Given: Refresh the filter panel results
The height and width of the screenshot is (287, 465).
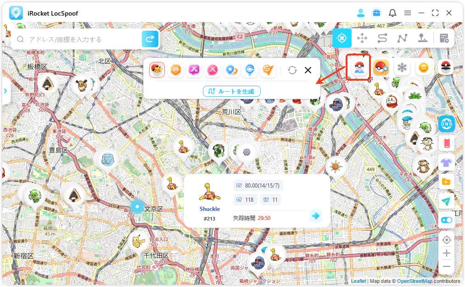Looking at the screenshot, I should (x=292, y=70).
